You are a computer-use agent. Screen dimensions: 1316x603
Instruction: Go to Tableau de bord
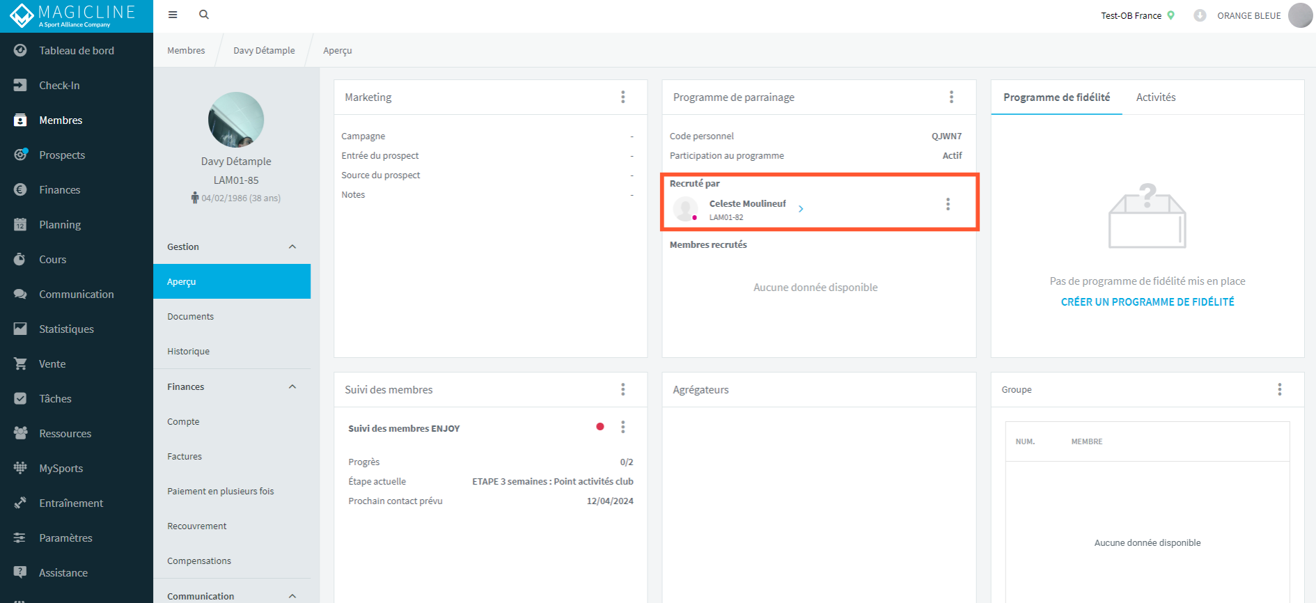77,50
